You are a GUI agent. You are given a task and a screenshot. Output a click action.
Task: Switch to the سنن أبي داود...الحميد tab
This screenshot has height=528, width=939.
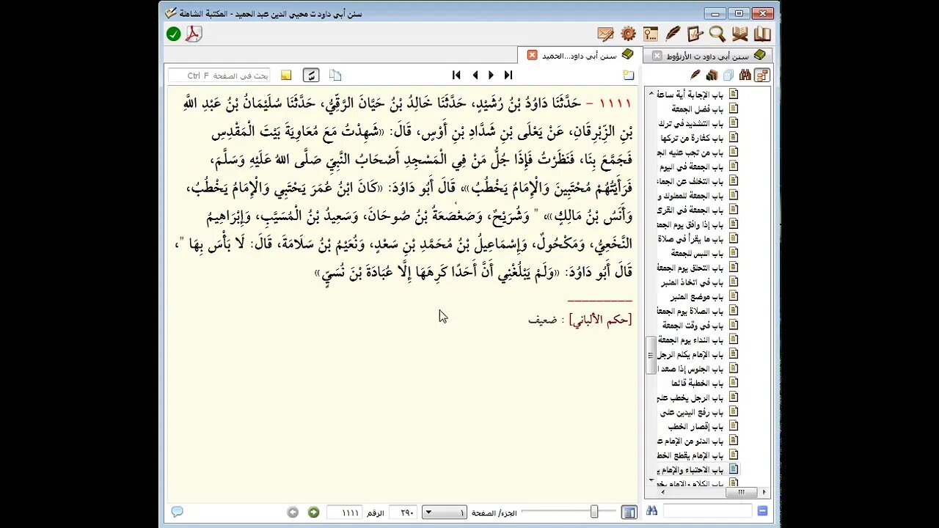tap(580, 56)
